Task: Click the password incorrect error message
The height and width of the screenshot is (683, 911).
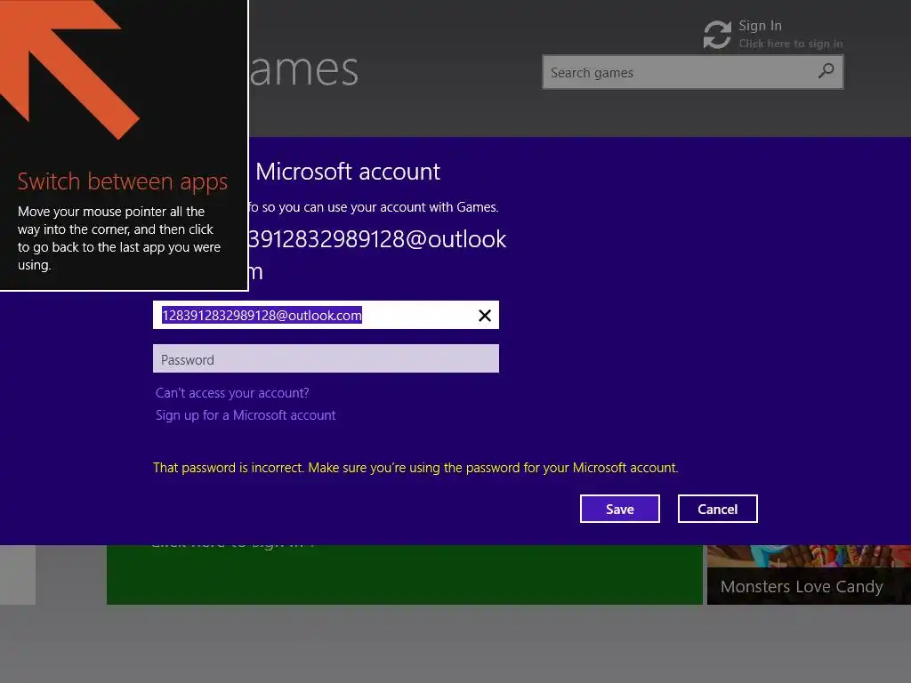Action: click(x=415, y=468)
